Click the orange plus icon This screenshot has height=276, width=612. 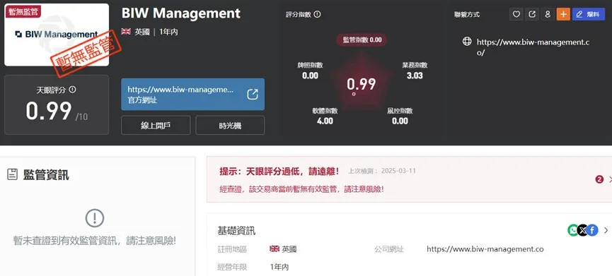(x=563, y=14)
